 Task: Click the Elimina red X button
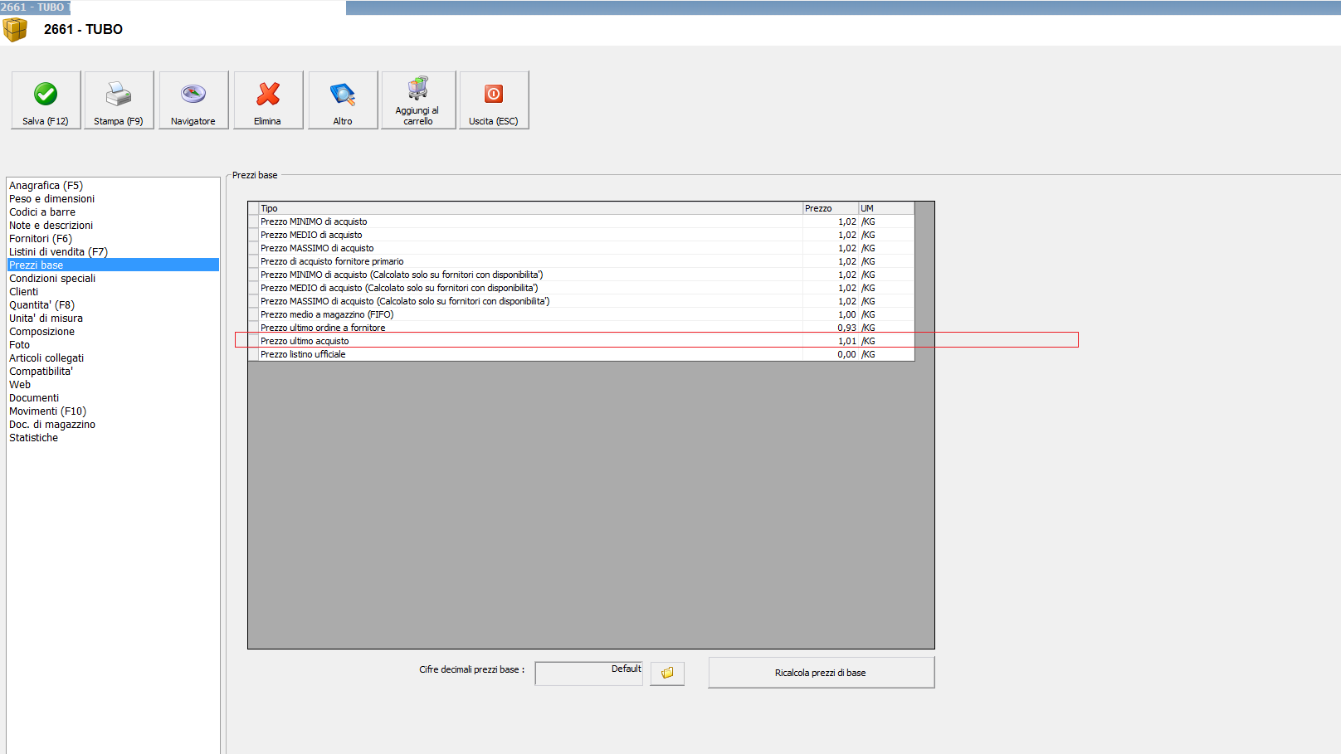click(x=268, y=100)
